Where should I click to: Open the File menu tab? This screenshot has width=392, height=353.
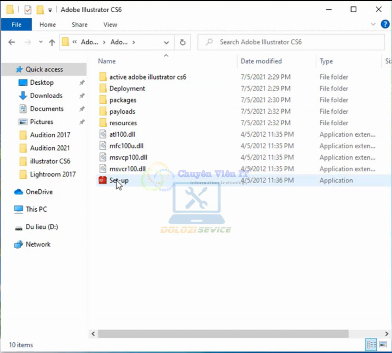coord(16,25)
